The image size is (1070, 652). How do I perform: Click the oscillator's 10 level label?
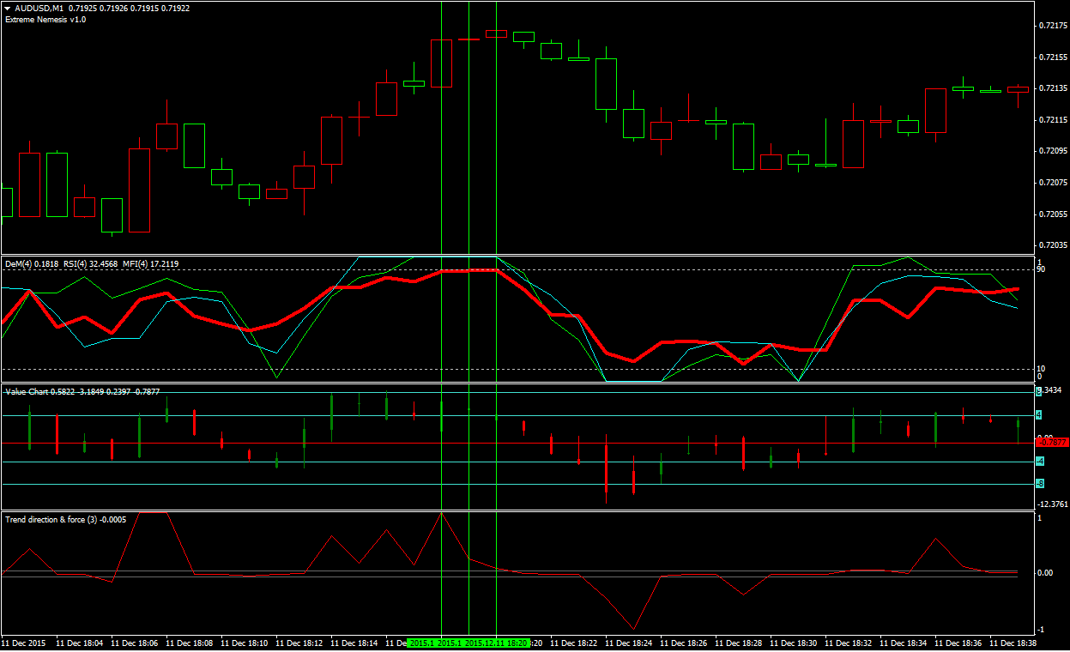pyautogui.click(x=1041, y=369)
